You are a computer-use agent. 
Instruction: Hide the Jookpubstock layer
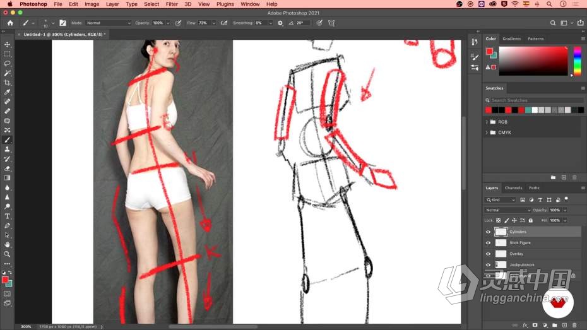click(x=488, y=265)
